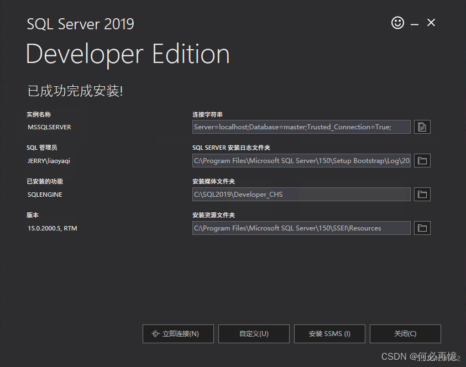Click the SQL Server 2019 title

pyautogui.click(x=81, y=24)
